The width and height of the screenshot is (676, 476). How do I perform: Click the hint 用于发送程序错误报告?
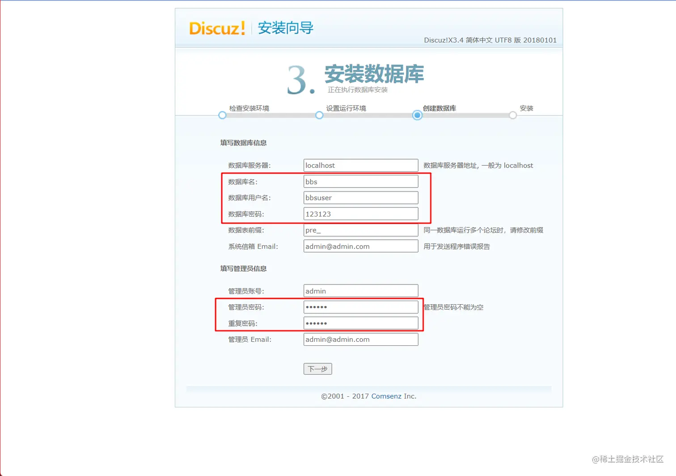[x=457, y=246]
